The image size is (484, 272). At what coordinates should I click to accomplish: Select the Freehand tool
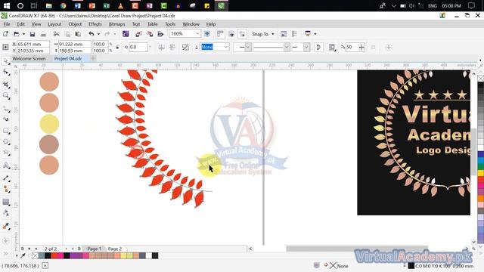[5, 109]
